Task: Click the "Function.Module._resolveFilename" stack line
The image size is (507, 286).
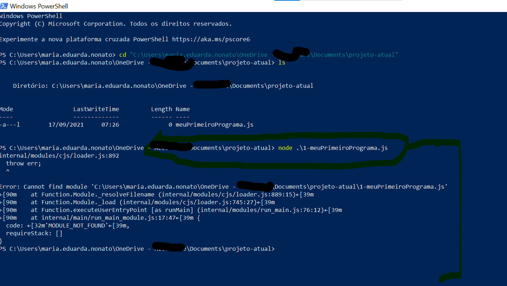Action: 157,195
